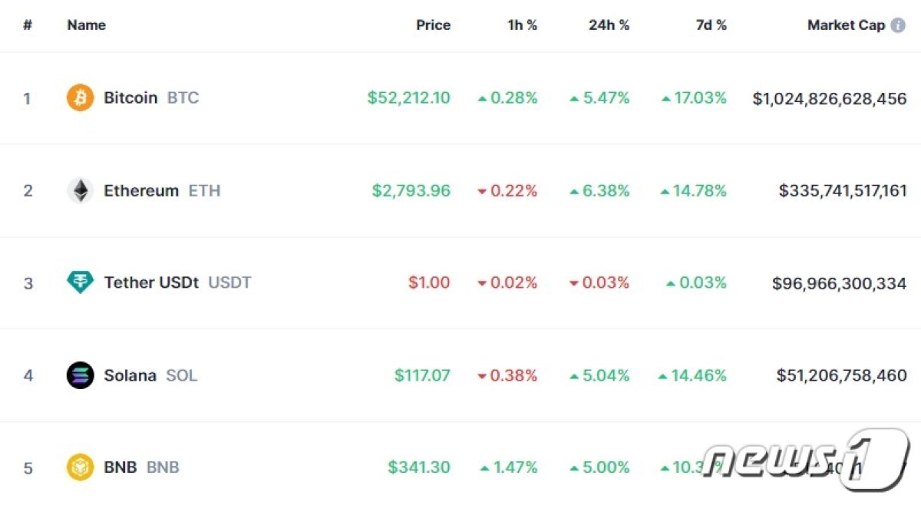The height and width of the screenshot is (505, 921).
Task: Click the Ethereum diamond logo icon
Action: point(81,190)
